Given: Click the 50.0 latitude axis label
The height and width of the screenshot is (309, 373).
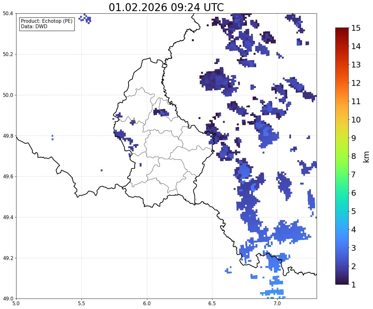Looking at the screenshot, I should [x=8, y=95].
